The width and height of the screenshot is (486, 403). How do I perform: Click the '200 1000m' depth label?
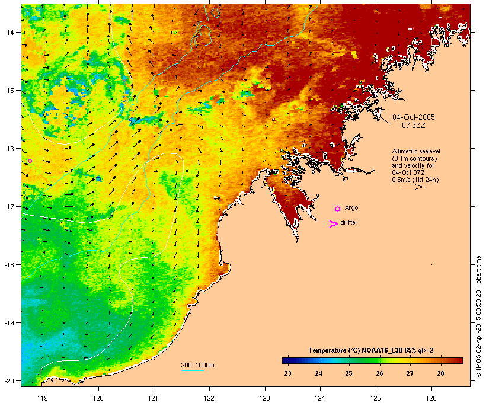(197, 365)
